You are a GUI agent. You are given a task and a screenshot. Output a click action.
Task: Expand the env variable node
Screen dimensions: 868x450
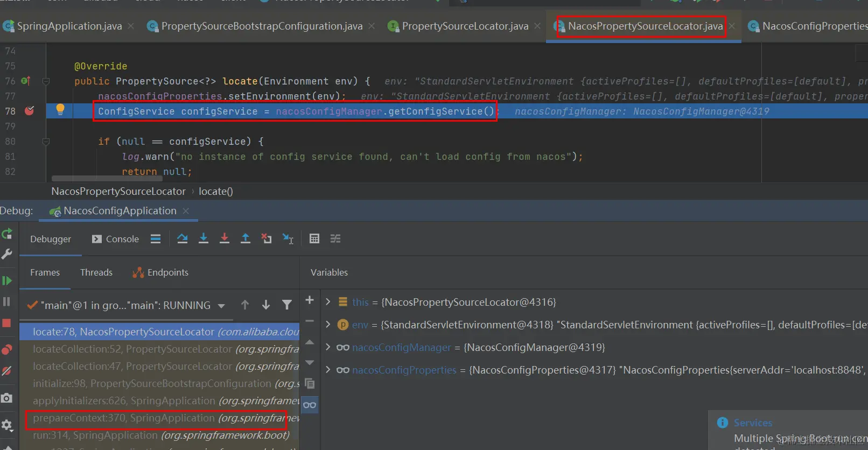[328, 325]
